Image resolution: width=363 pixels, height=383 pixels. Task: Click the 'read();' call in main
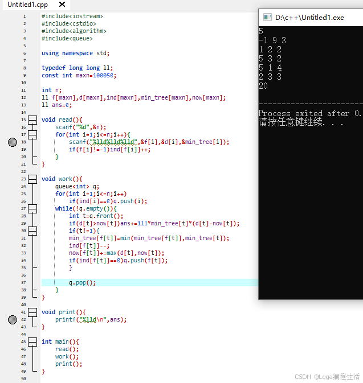pos(67,349)
